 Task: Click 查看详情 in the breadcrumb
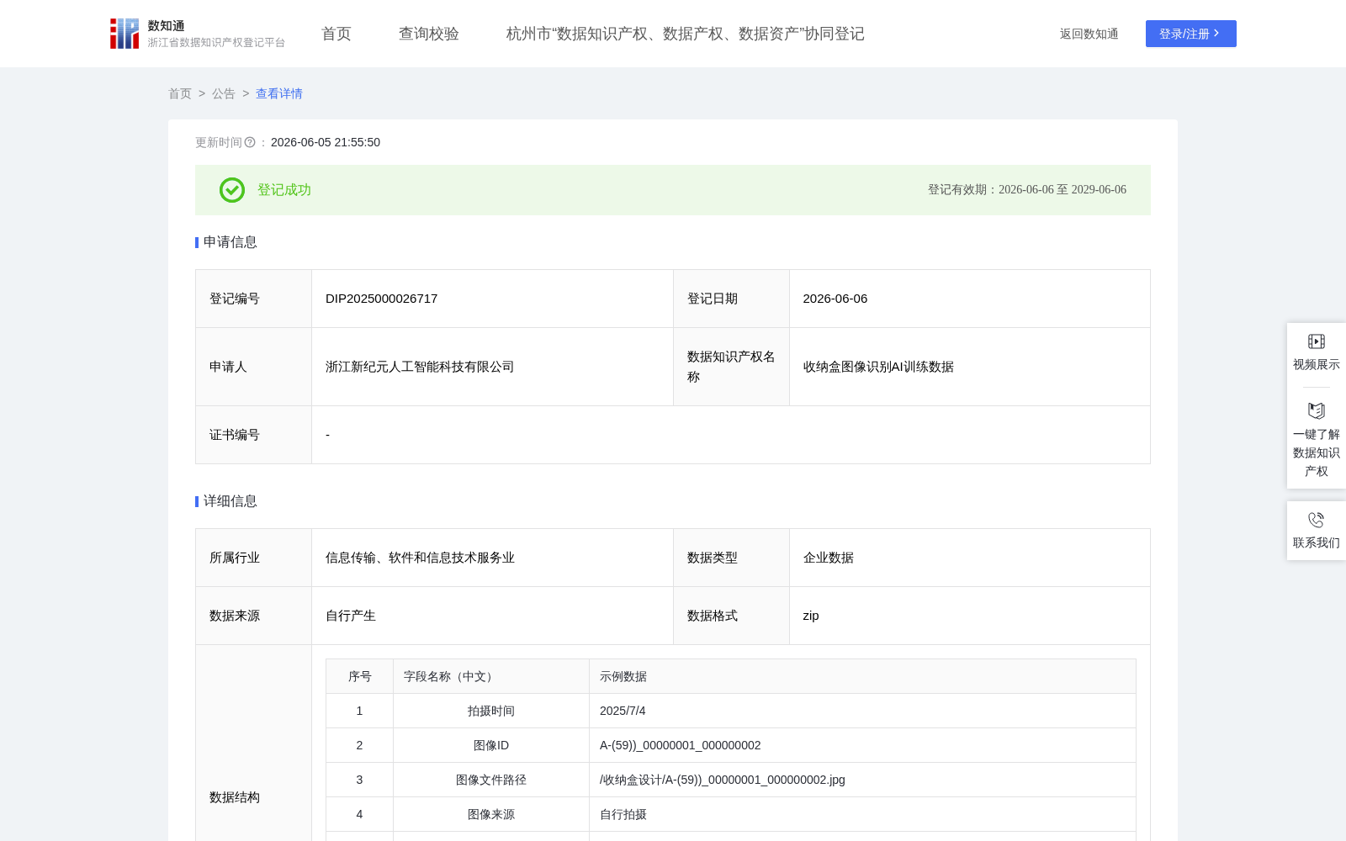click(279, 93)
